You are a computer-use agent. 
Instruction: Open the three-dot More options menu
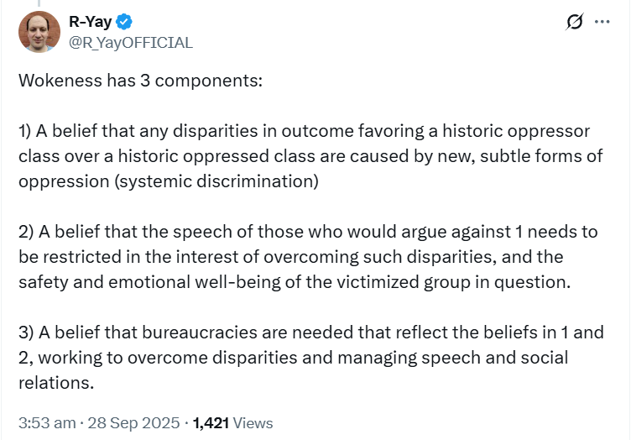coord(602,22)
